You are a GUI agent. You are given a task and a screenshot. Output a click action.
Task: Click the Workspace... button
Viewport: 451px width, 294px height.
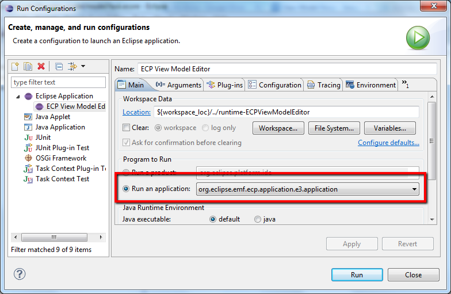[278, 128]
